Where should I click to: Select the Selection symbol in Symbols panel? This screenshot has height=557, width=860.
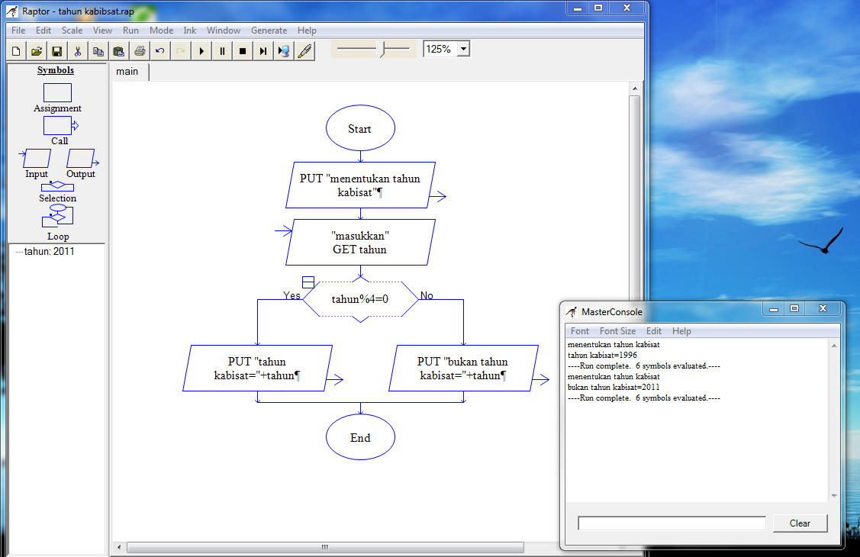coord(57,187)
